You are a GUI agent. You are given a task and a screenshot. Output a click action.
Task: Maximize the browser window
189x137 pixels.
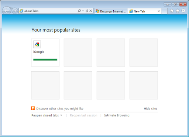tap(175, 4)
